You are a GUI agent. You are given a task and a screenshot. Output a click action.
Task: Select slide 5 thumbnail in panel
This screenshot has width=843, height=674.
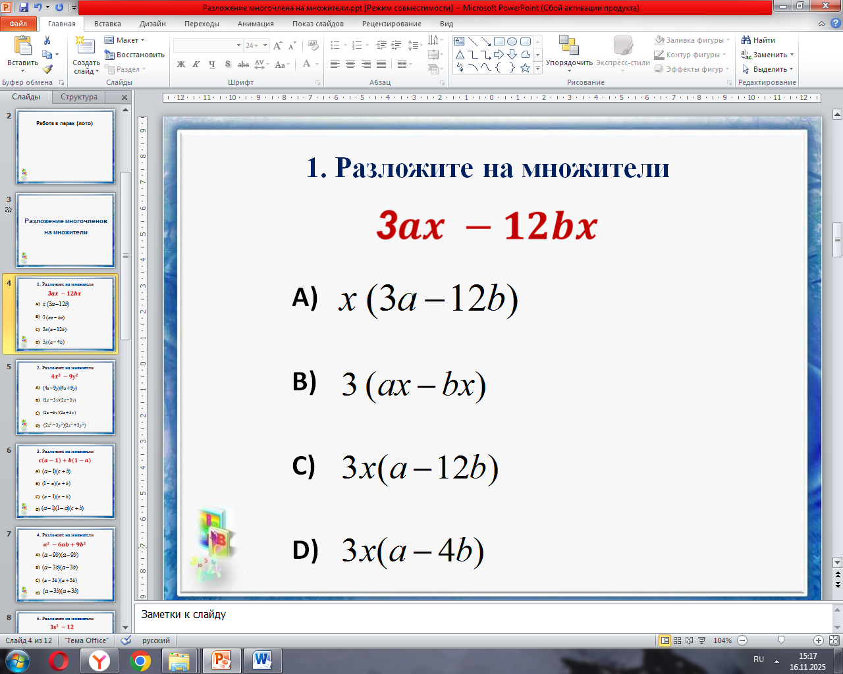[65, 397]
